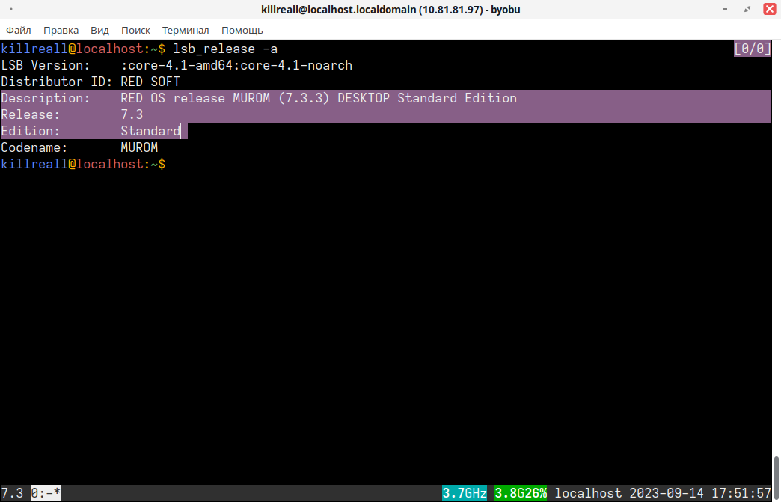
Task: Click the date 2023-09-14 in status bar
Action: tap(667, 493)
